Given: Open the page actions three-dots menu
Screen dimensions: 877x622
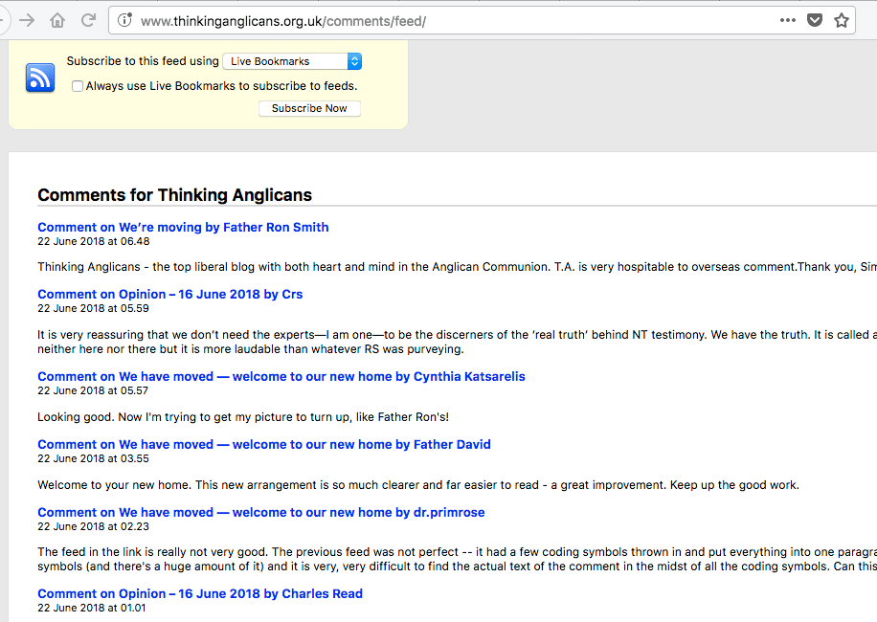Looking at the screenshot, I should [x=788, y=21].
